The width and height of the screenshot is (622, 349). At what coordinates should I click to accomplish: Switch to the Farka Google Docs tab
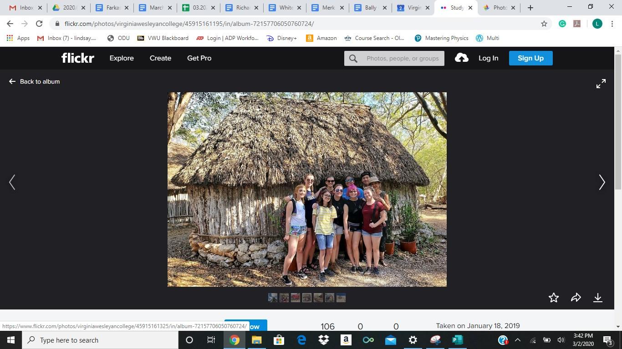click(x=112, y=8)
